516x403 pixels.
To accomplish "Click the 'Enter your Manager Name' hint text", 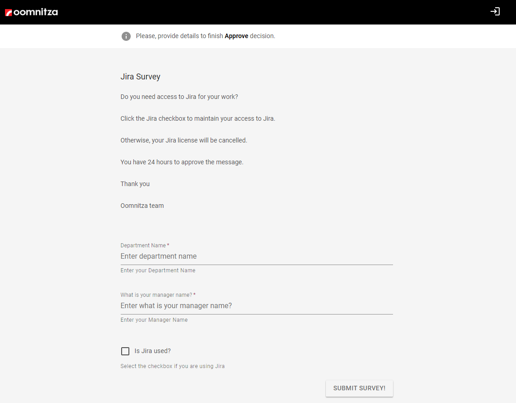I will pos(154,320).
